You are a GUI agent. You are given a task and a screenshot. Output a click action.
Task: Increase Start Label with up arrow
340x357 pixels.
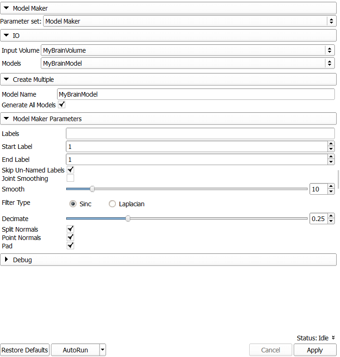(331, 144)
